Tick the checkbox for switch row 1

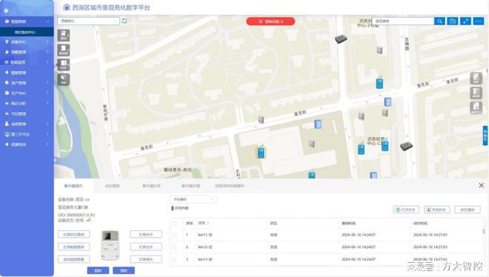pos(175,235)
